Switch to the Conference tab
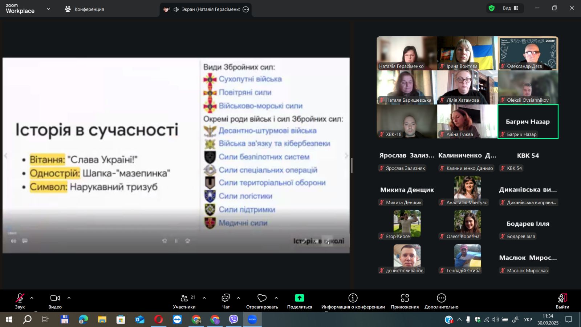581x327 pixels. coord(84,9)
